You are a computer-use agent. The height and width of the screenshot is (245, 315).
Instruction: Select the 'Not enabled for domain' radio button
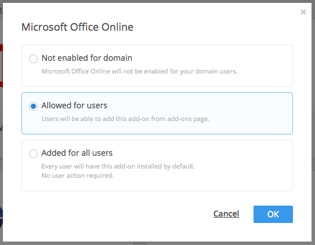click(33, 59)
